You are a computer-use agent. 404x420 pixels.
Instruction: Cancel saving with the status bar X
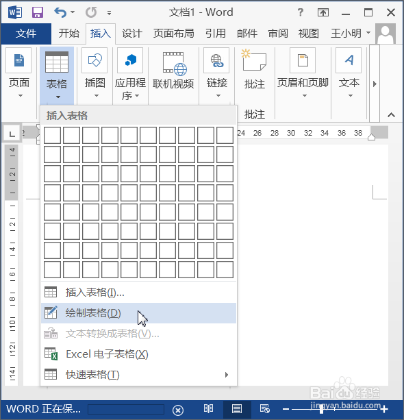coord(178,410)
